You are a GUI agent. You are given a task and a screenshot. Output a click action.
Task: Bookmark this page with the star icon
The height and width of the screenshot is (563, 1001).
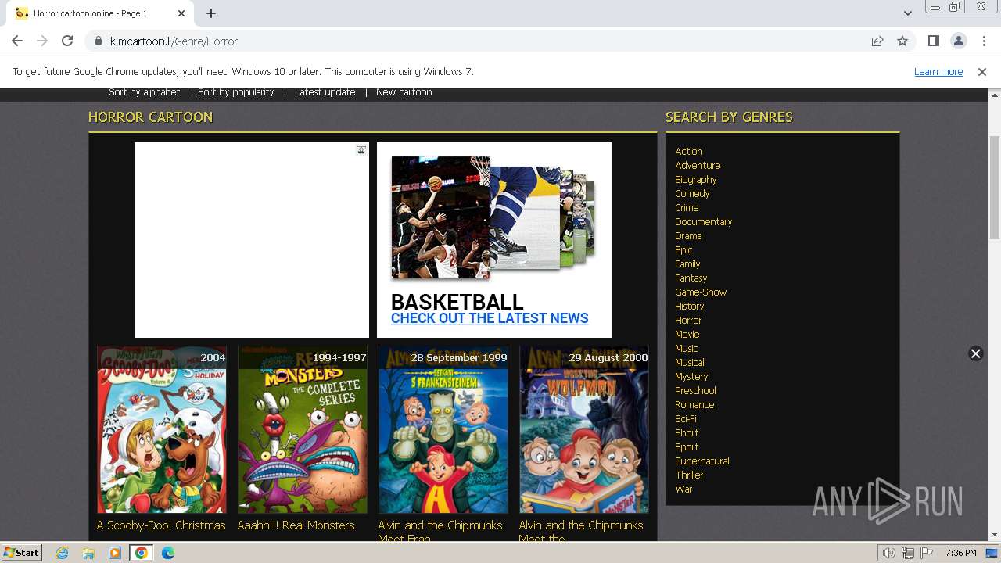pyautogui.click(x=902, y=41)
